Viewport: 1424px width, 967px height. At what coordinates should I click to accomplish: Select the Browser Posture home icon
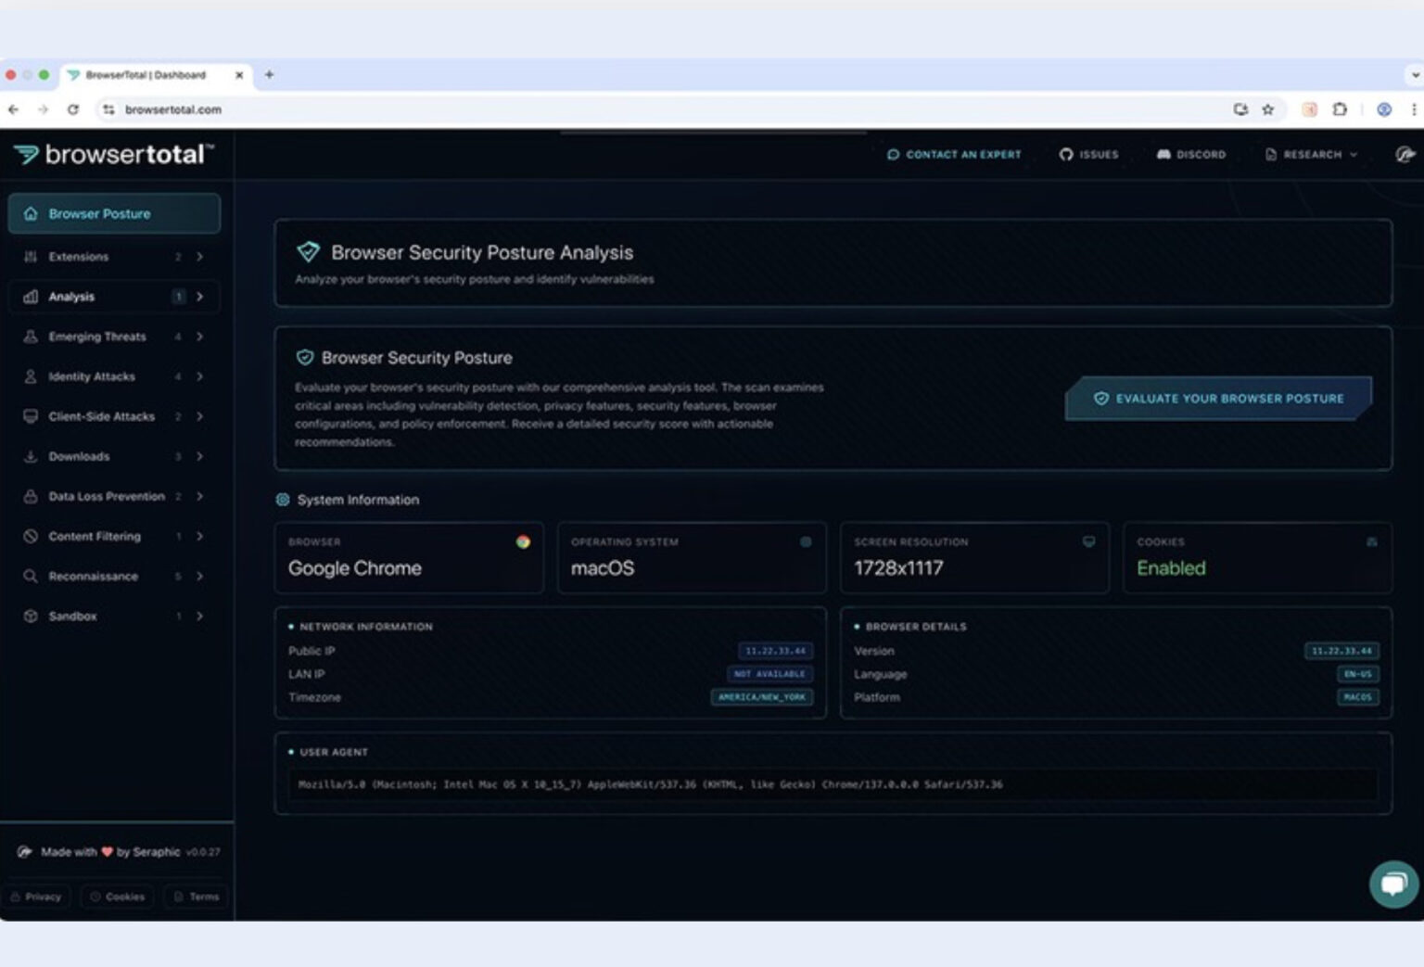(31, 213)
